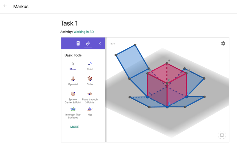
Task: Select the Point tool
Action: tap(90, 66)
